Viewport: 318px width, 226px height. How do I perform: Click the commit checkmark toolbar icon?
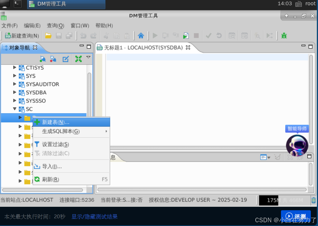pyautogui.click(x=209, y=36)
